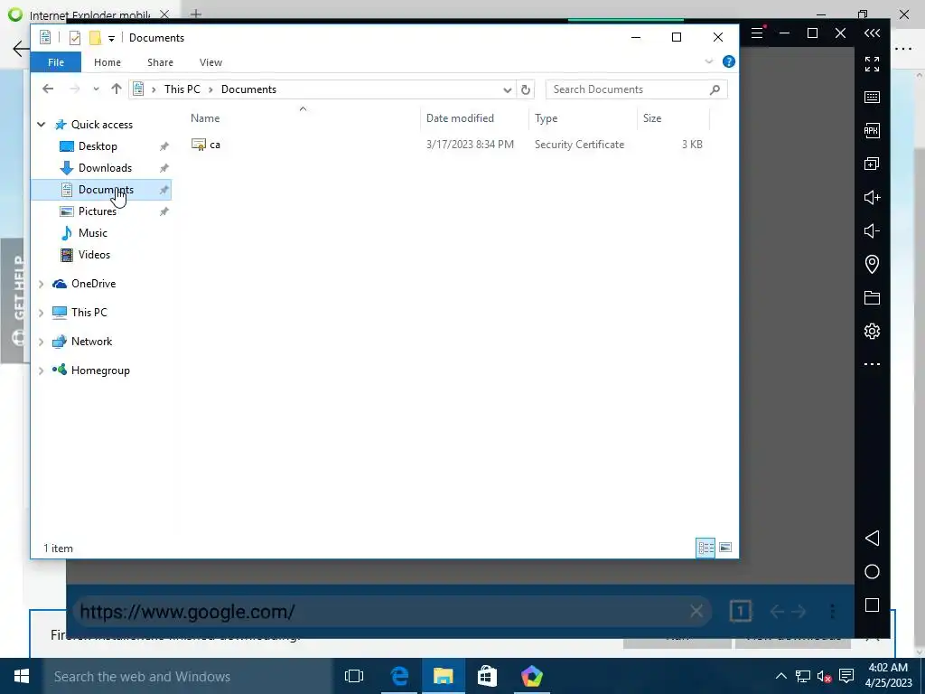
Task: Select Music in navigation pane
Action: (x=93, y=233)
